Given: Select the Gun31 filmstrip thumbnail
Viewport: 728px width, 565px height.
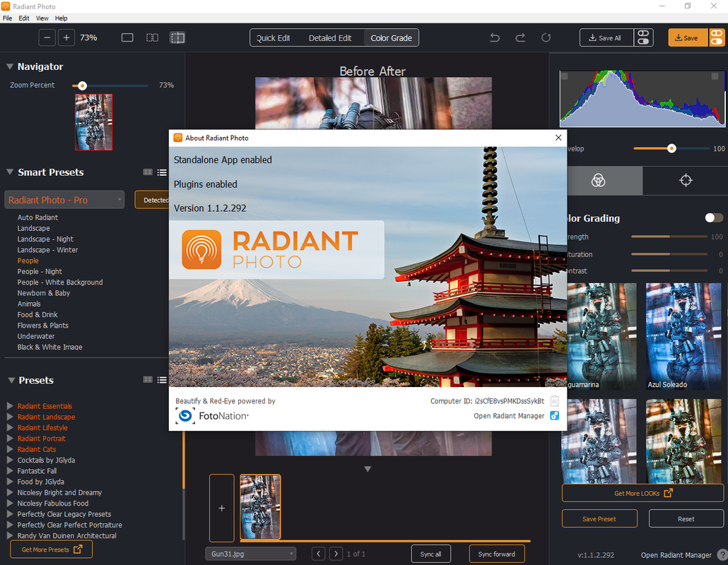Looking at the screenshot, I should coord(260,506).
